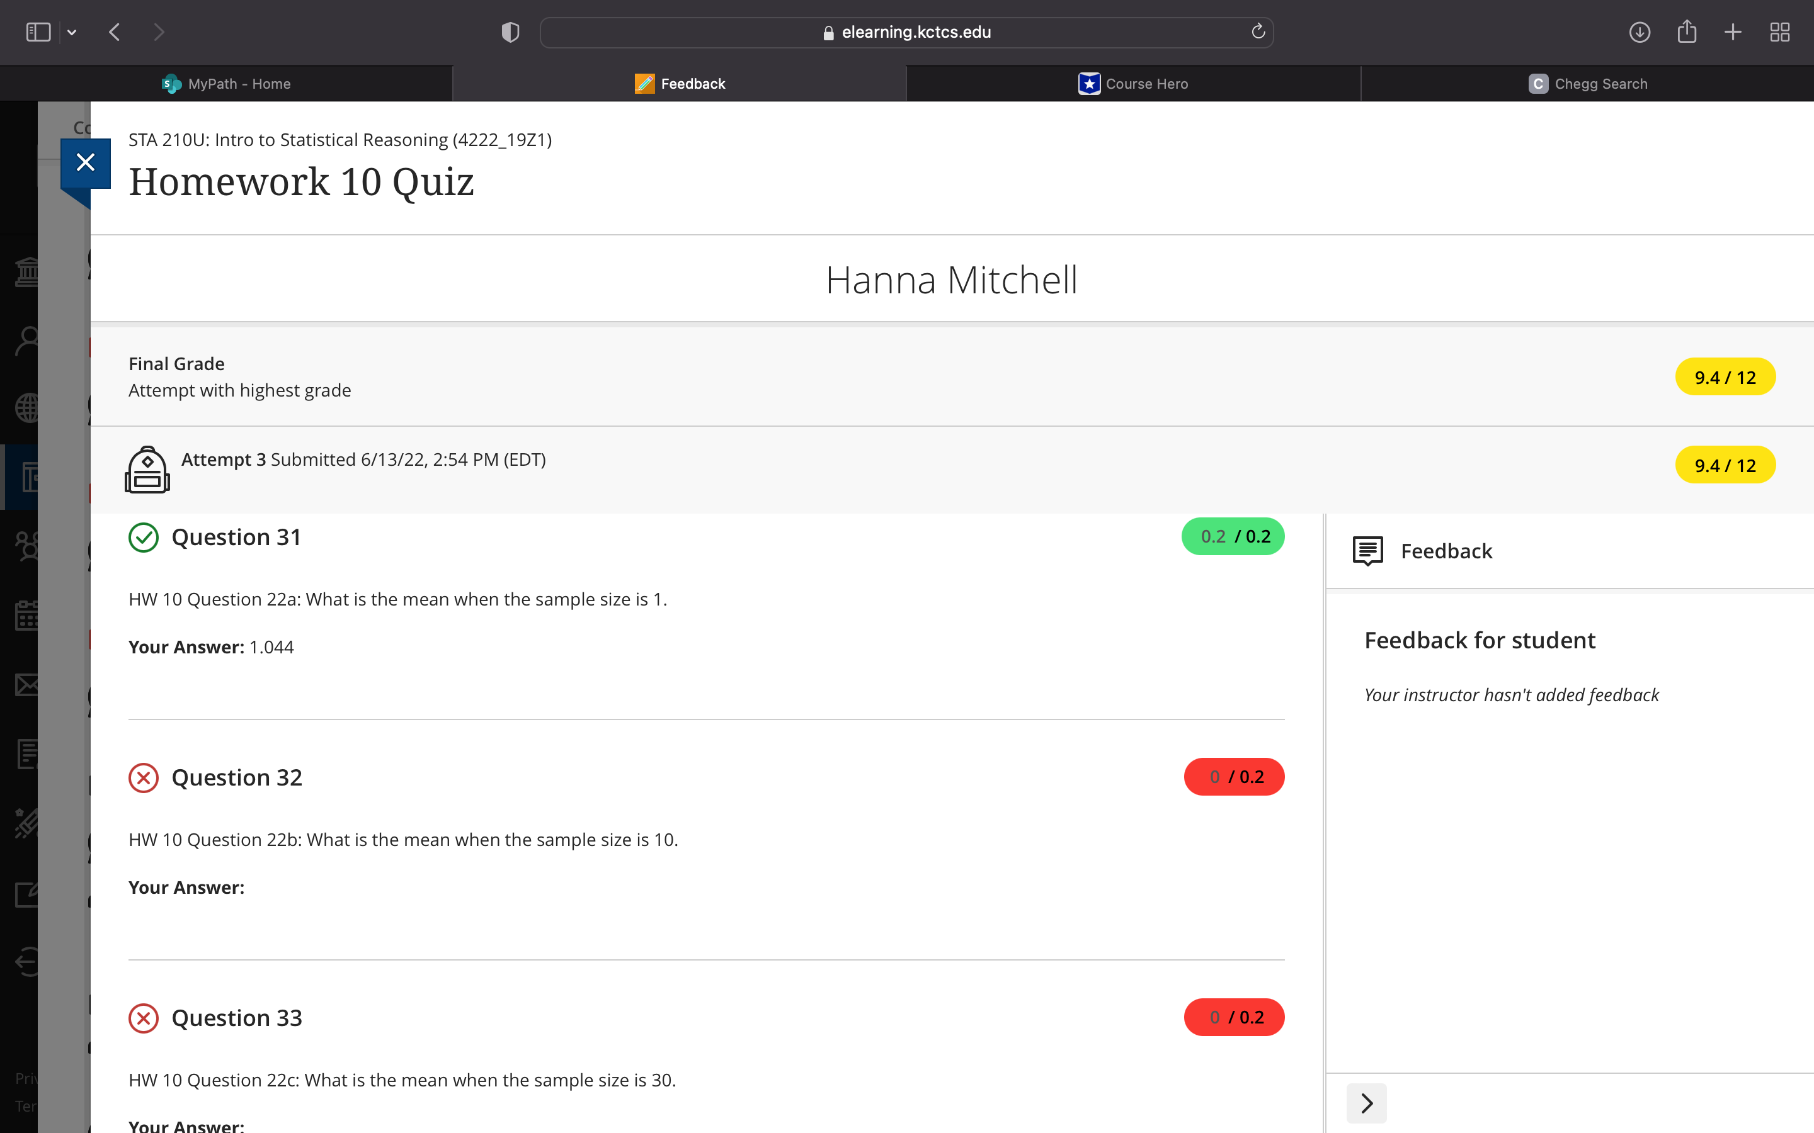Reload the elearning.kctcs.edu page

(1258, 31)
